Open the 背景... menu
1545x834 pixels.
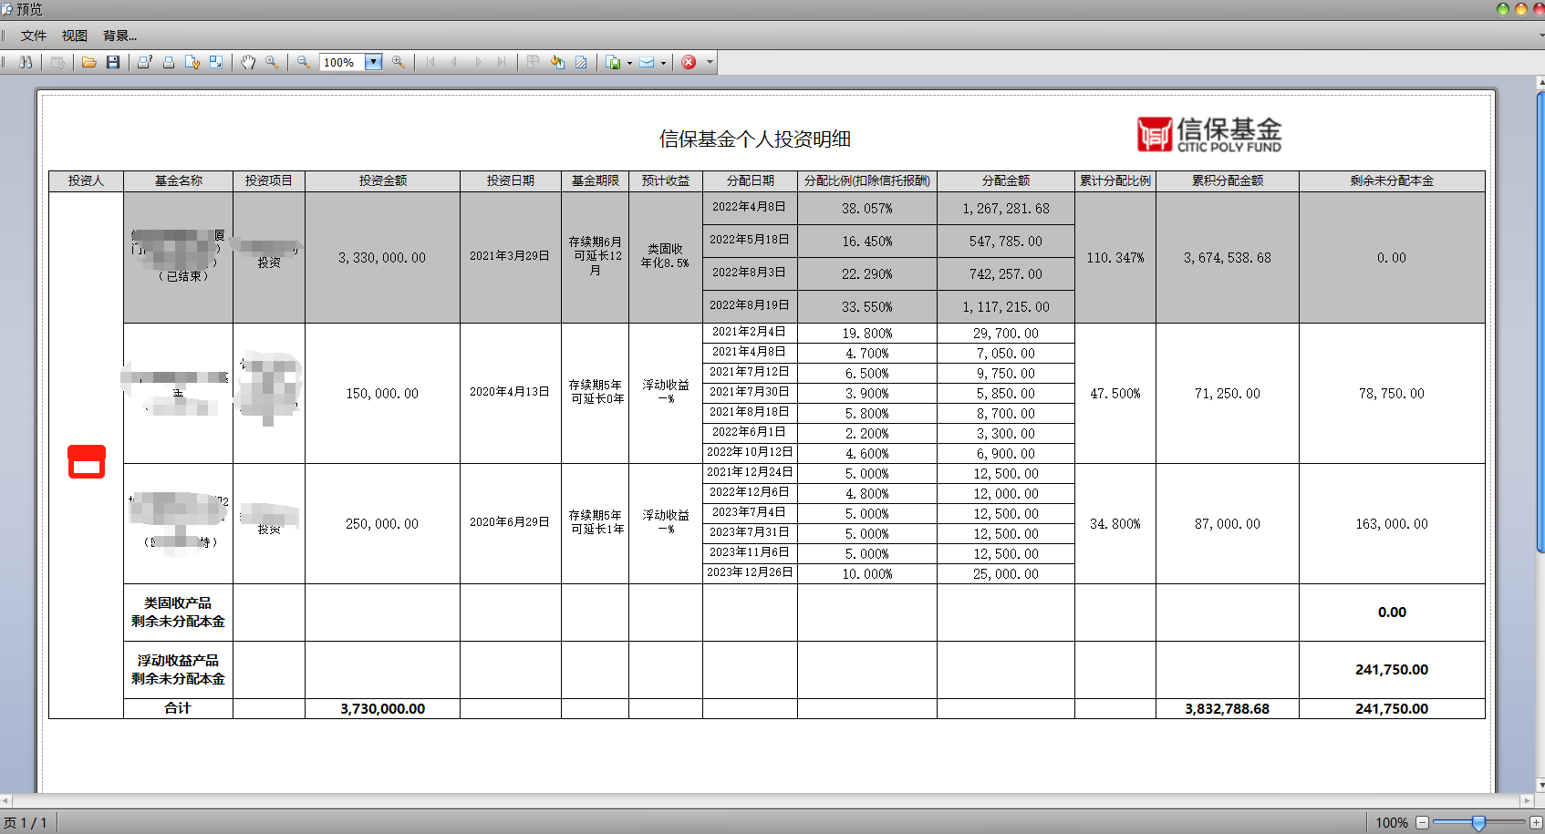119,36
